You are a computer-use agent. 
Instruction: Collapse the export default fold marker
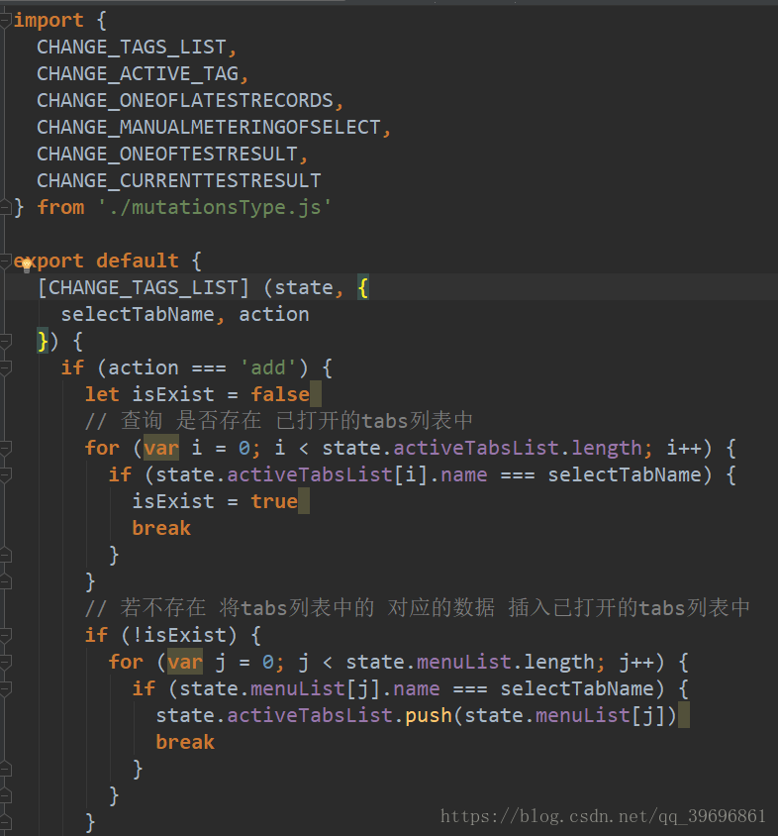coord(5,261)
